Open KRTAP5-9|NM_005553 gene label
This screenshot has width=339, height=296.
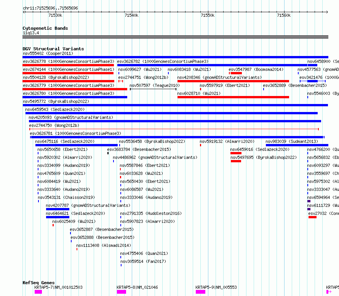pos(216,287)
